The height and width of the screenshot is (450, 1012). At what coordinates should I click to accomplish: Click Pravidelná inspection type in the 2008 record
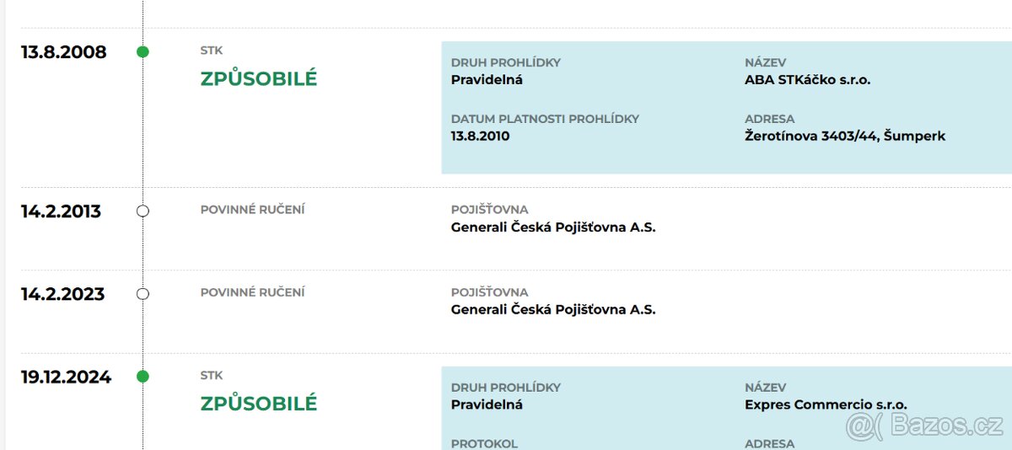[487, 80]
